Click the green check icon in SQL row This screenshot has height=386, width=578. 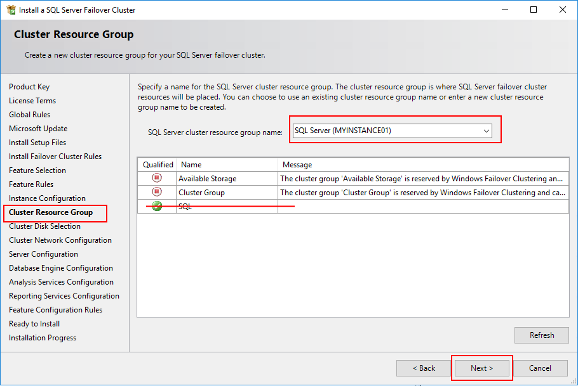pos(157,206)
